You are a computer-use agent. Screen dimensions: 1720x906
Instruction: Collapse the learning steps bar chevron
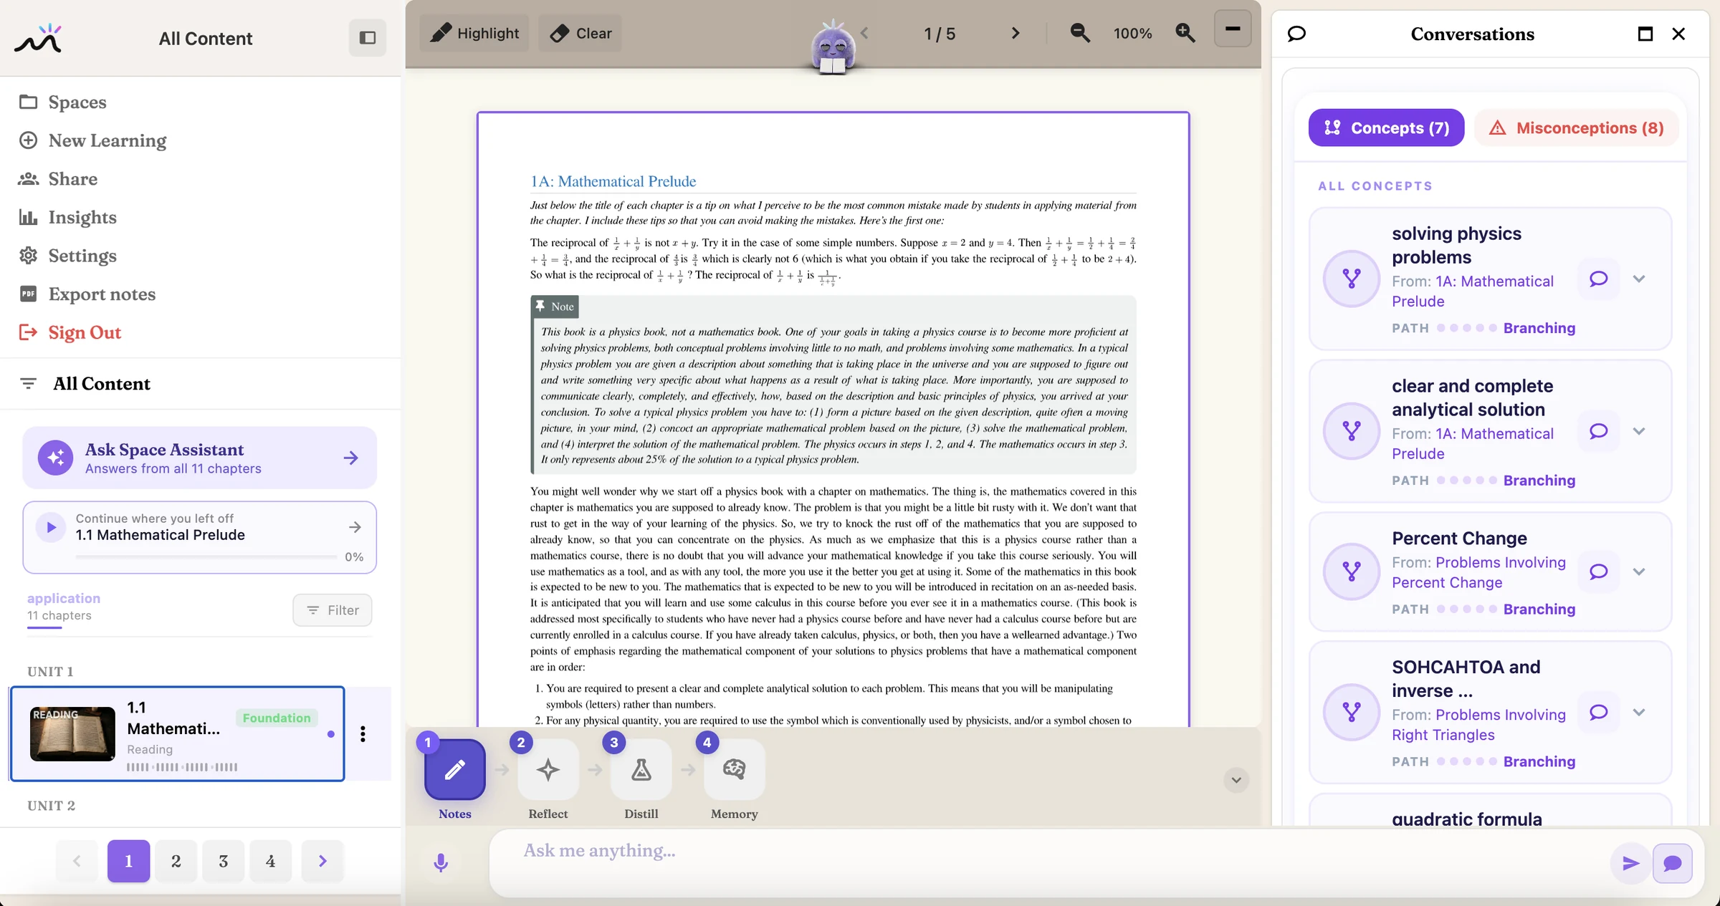pos(1236,780)
